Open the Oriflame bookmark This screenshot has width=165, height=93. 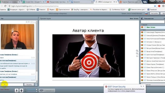(x=31, y=10)
